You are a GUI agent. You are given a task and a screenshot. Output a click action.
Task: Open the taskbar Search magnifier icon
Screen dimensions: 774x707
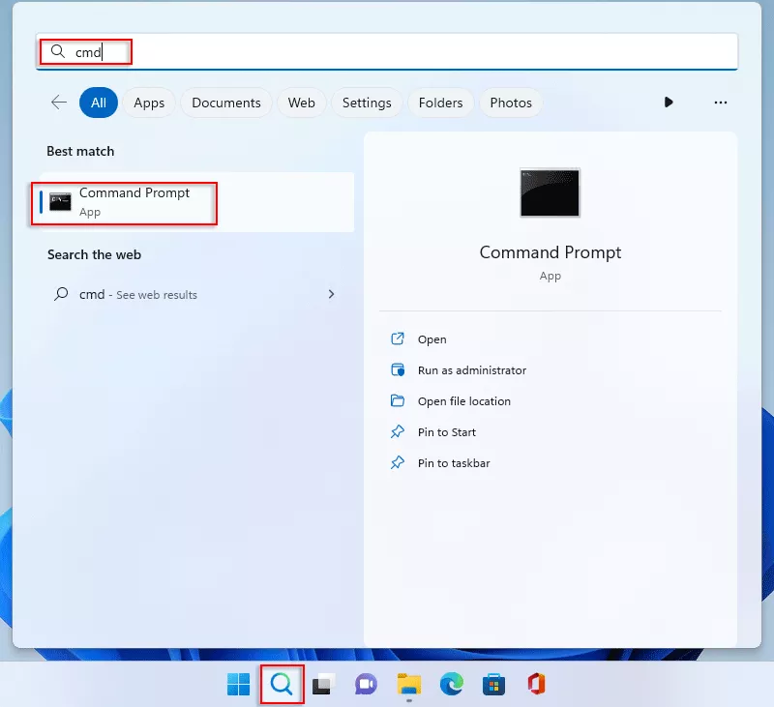pyautogui.click(x=282, y=685)
